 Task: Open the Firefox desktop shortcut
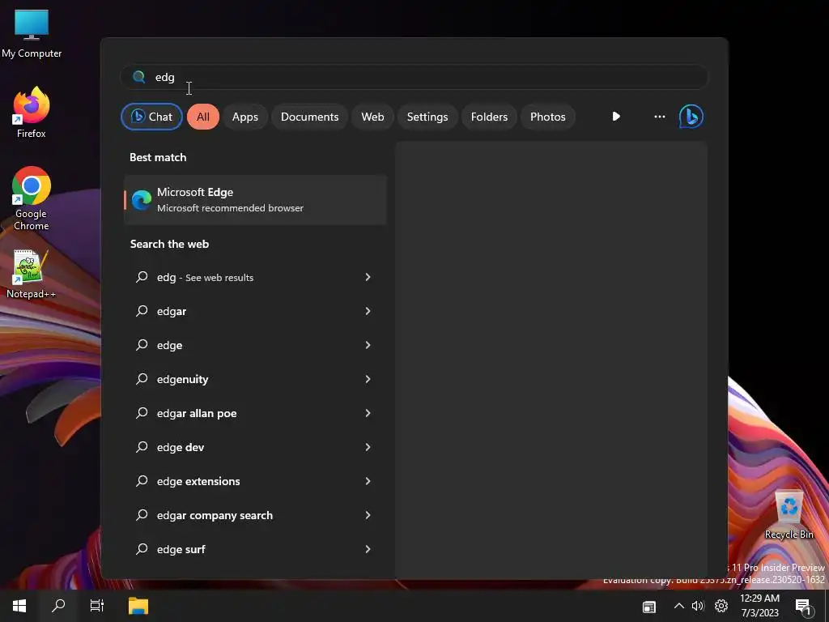(32, 113)
